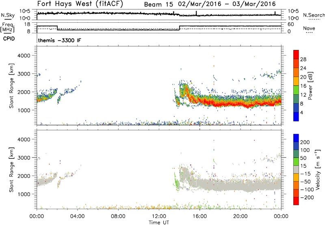Click the "1000" tick of the velocity panel
Screen dimensions: 325x225
coord(24,194)
